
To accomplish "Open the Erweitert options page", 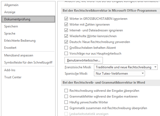I will (10, 48).
